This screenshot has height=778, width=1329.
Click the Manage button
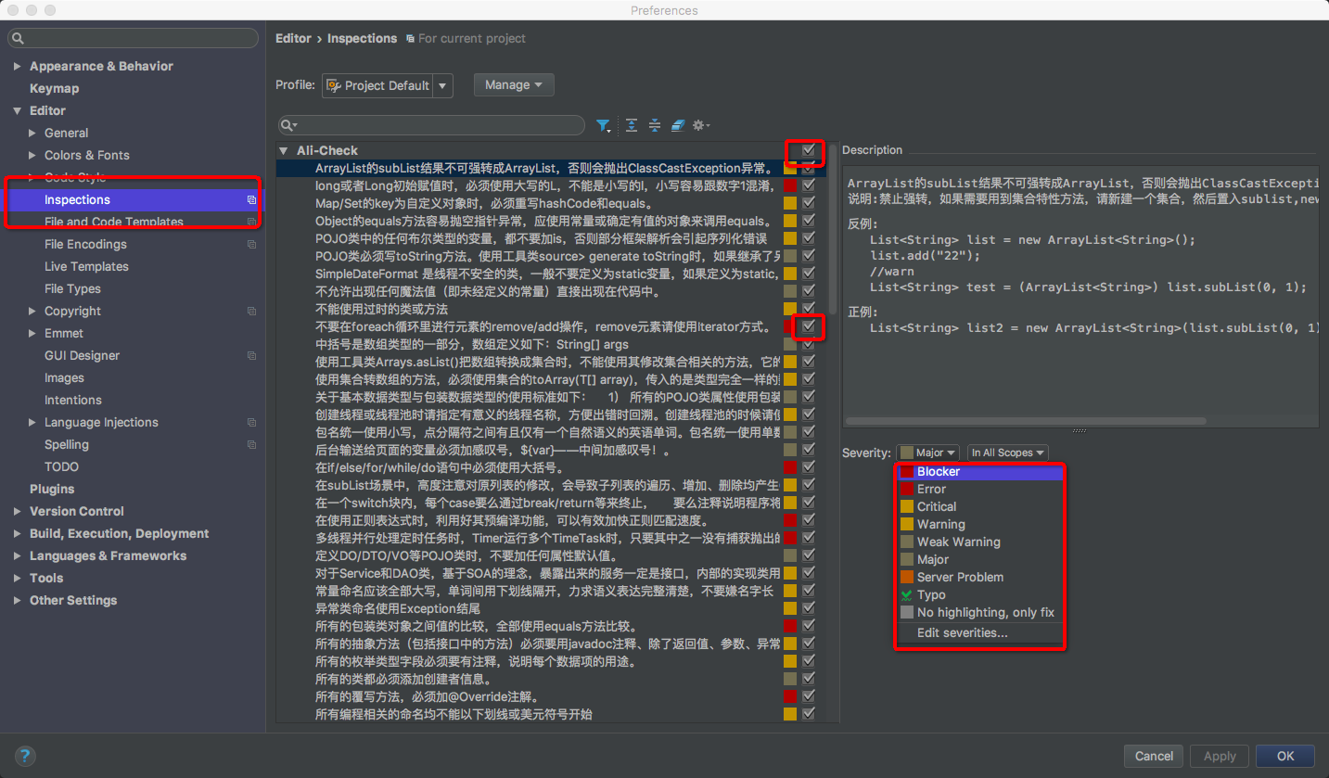(x=513, y=84)
